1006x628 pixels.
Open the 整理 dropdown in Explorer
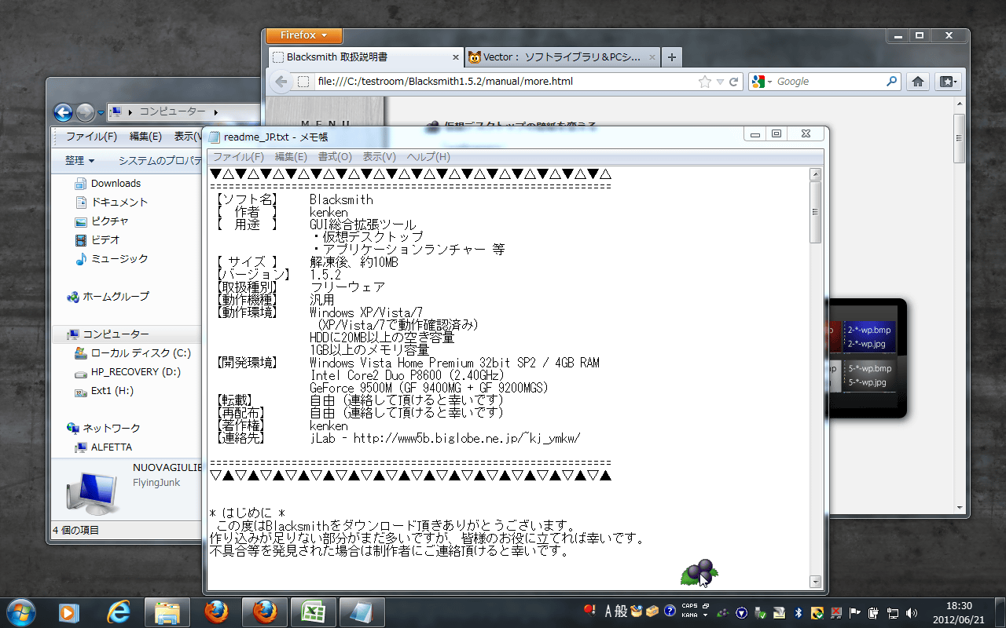tap(79, 160)
